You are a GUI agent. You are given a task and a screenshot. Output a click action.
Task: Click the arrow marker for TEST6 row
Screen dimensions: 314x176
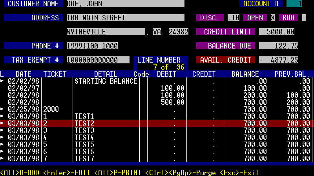coord(2,151)
